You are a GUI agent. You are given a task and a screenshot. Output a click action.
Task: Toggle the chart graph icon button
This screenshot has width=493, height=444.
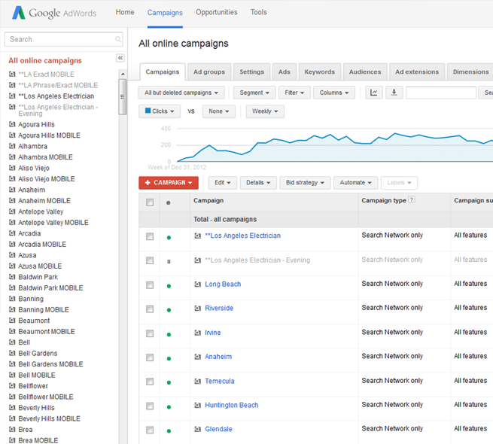coord(374,93)
